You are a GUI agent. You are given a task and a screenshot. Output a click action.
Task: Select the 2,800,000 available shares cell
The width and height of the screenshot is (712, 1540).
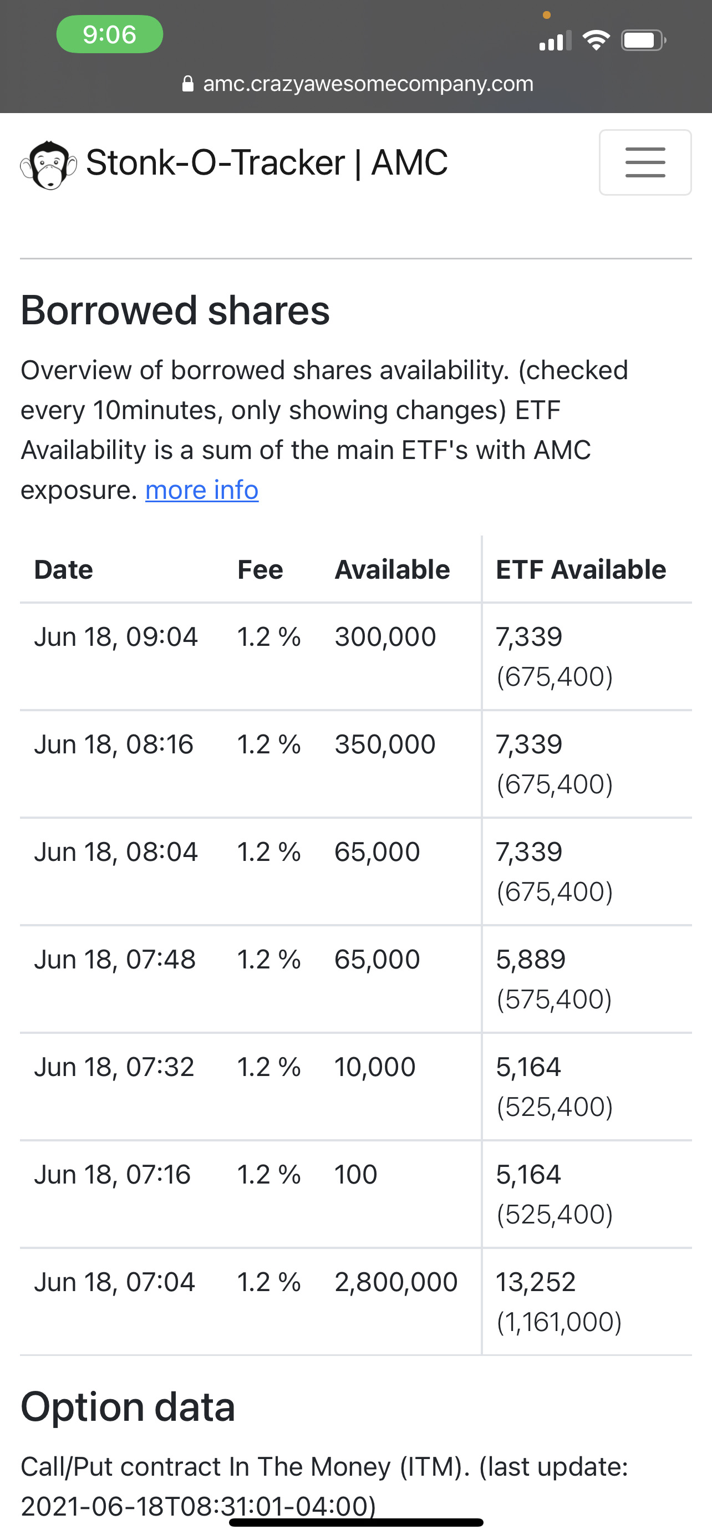point(396,1282)
